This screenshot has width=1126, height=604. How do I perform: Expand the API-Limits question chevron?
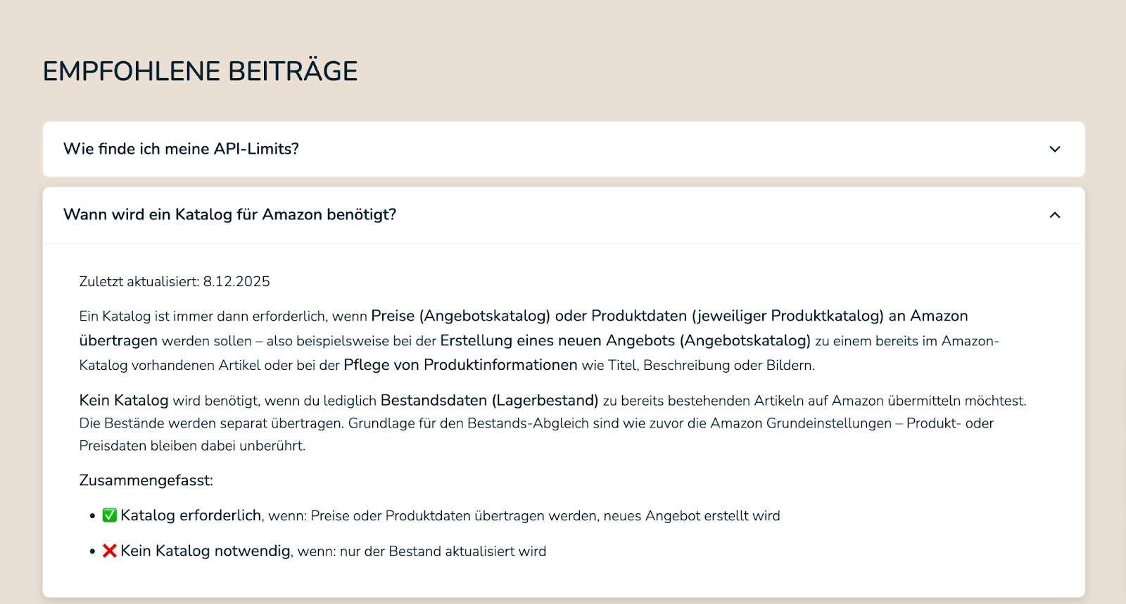click(x=1054, y=149)
